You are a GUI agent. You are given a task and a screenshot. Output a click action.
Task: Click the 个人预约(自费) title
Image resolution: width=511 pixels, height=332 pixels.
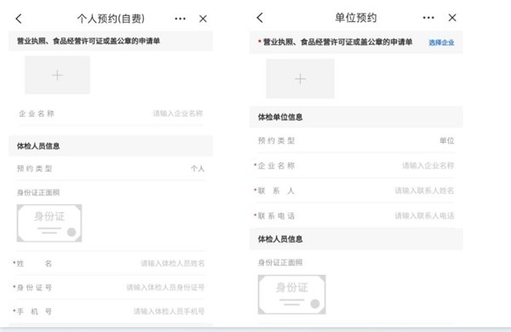pos(111,19)
